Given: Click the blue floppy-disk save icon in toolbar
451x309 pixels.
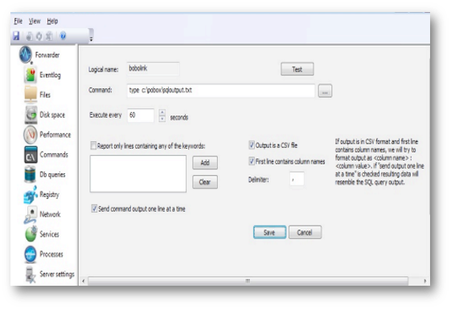Looking at the screenshot, I should coord(16,36).
